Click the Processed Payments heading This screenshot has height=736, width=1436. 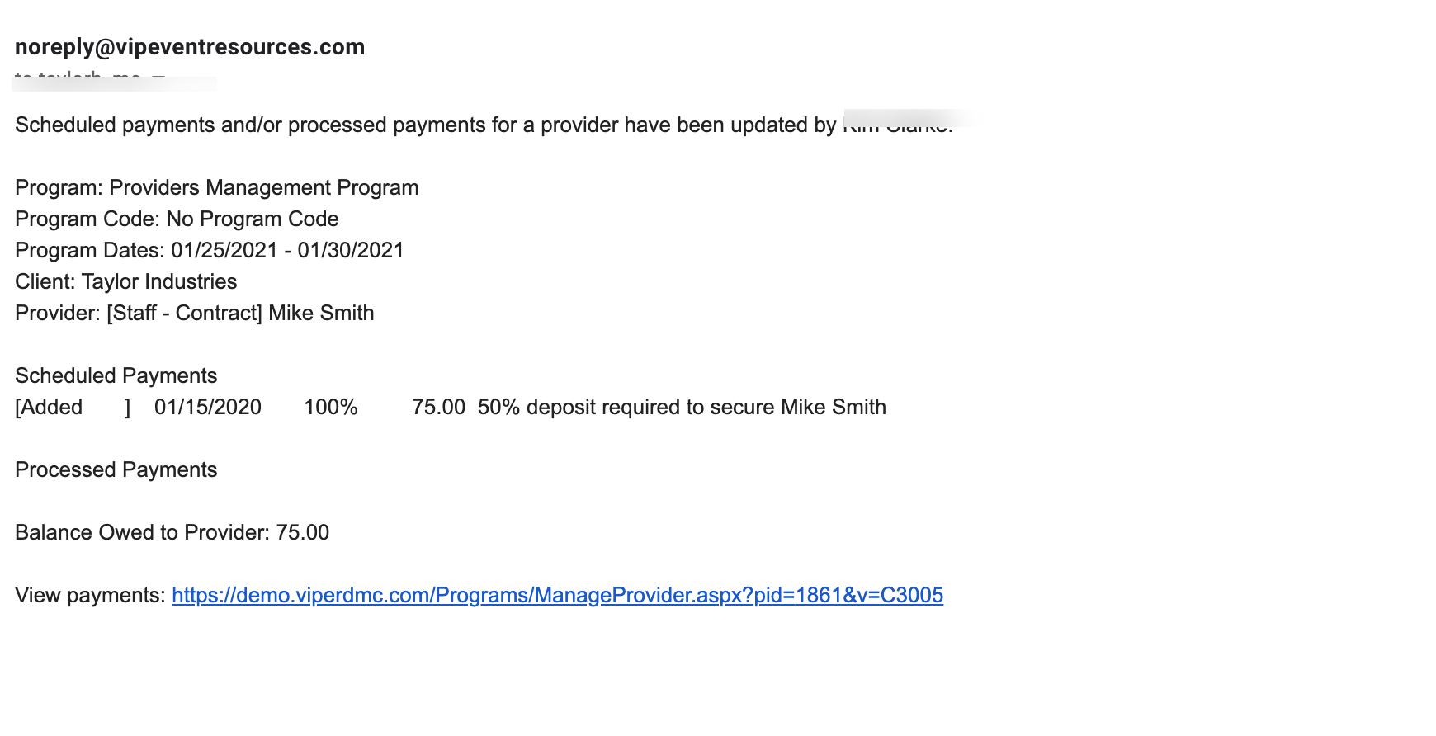tap(116, 470)
